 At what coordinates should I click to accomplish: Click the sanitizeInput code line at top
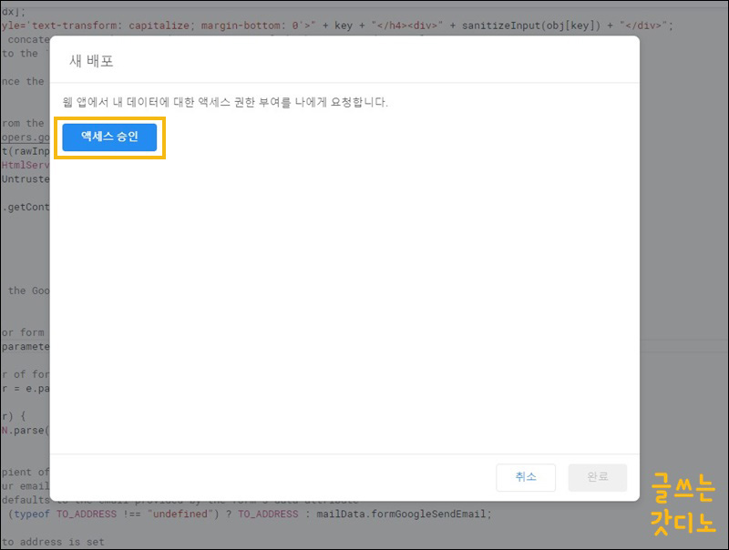click(x=337, y=25)
